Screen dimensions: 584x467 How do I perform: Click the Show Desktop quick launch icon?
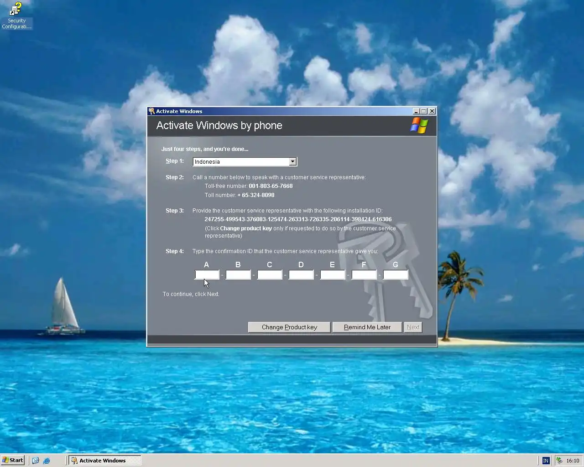36,461
